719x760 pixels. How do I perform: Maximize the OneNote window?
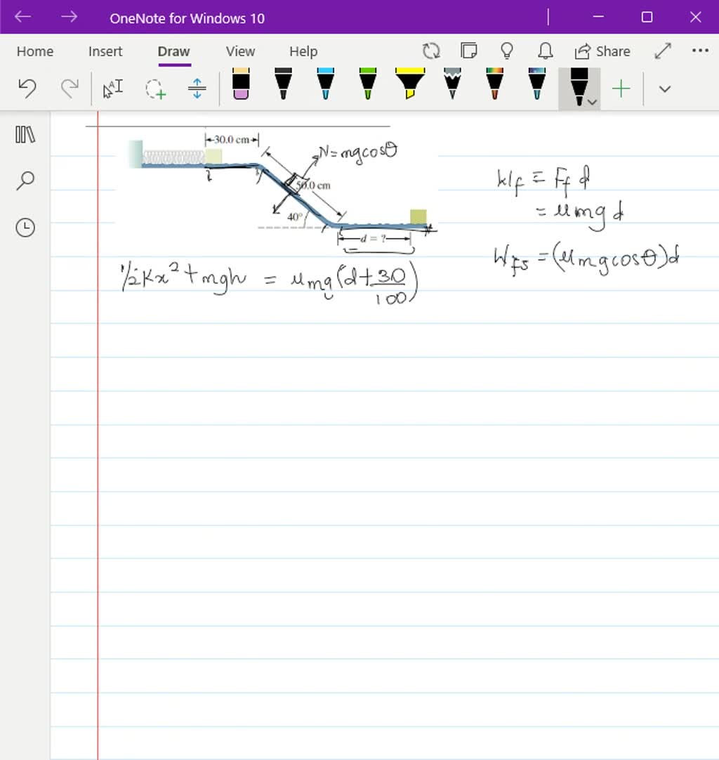[x=647, y=17]
